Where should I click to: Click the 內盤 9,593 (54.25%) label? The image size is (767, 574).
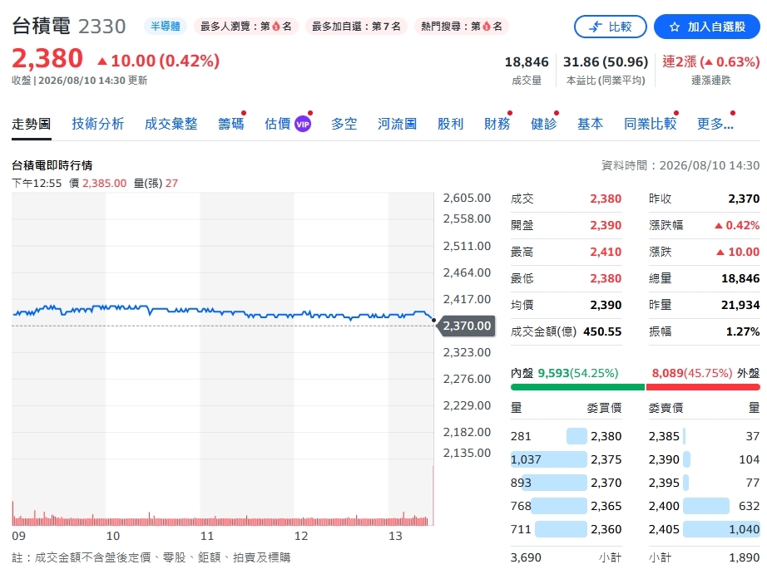pyautogui.click(x=565, y=373)
